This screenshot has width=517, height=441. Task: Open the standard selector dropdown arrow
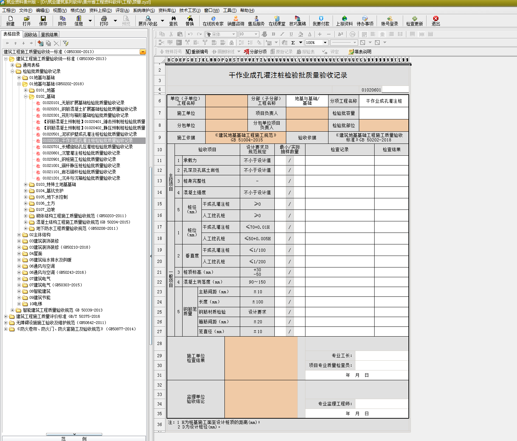142,52
